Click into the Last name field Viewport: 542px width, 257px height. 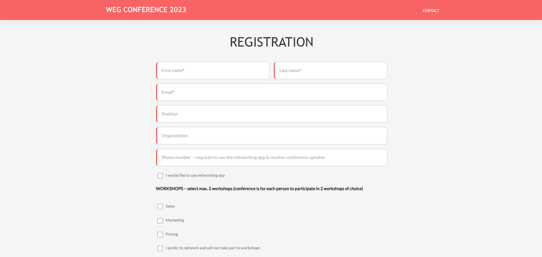pyautogui.click(x=331, y=71)
